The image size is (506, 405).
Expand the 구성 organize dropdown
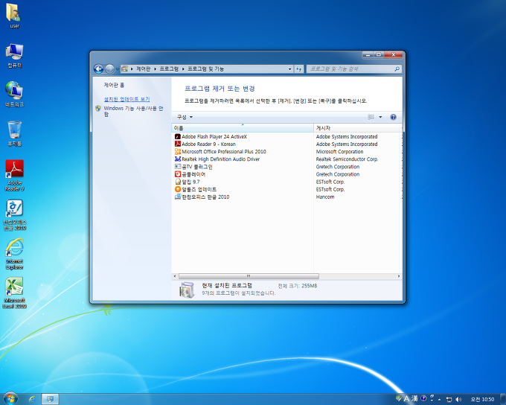pyautogui.click(x=185, y=117)
